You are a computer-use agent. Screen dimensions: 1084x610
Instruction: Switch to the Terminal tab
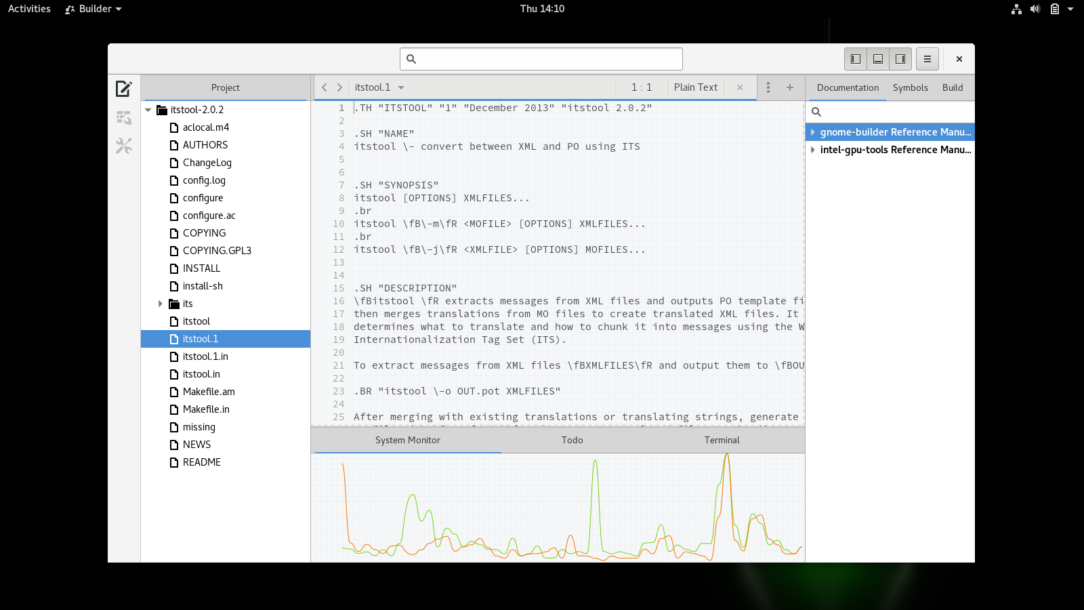tap(722, 440)
